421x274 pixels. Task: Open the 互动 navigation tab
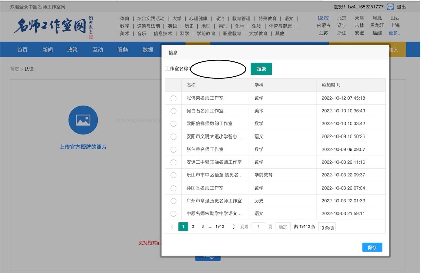point(98,50)
